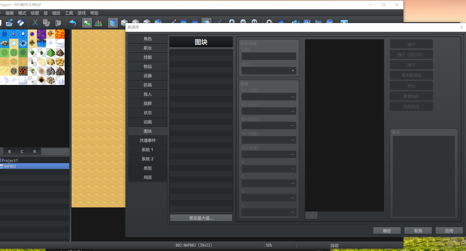Cut selection with the scissors icon
Image resolution: width=466 pixels, height=251 pixels.
coord(35,23)
